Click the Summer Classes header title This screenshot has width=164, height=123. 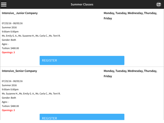click(x=82, y=4)
